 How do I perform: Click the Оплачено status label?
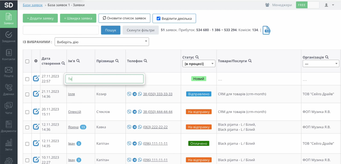pos(199,143)
